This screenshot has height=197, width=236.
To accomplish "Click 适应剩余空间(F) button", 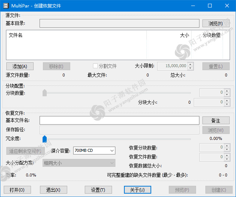I will [x=25, y=151].
